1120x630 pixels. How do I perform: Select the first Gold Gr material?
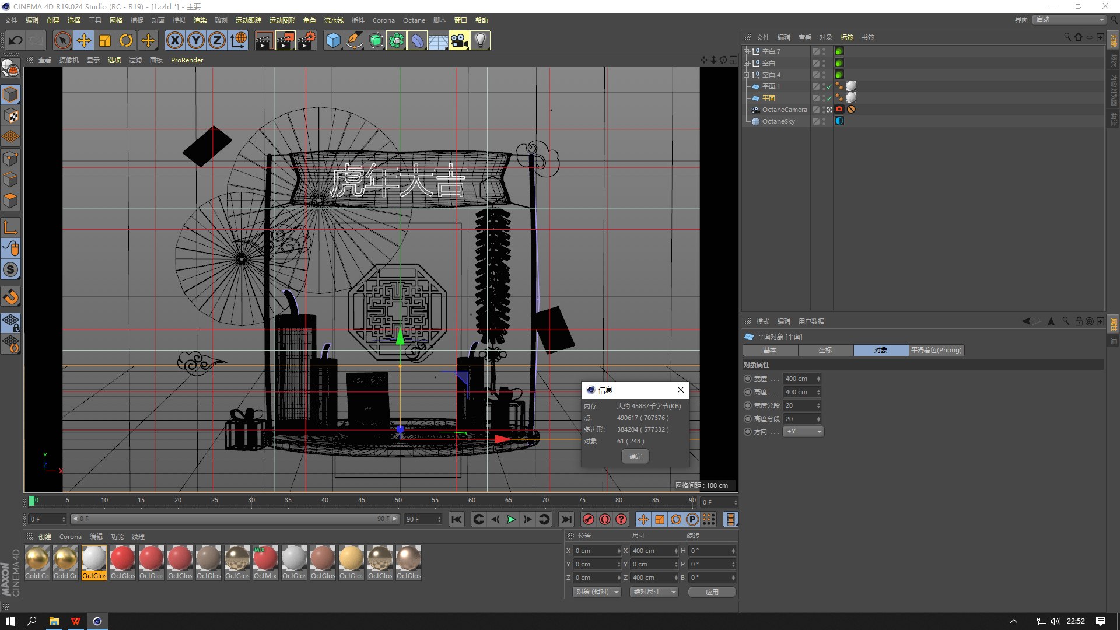point(37,563)
